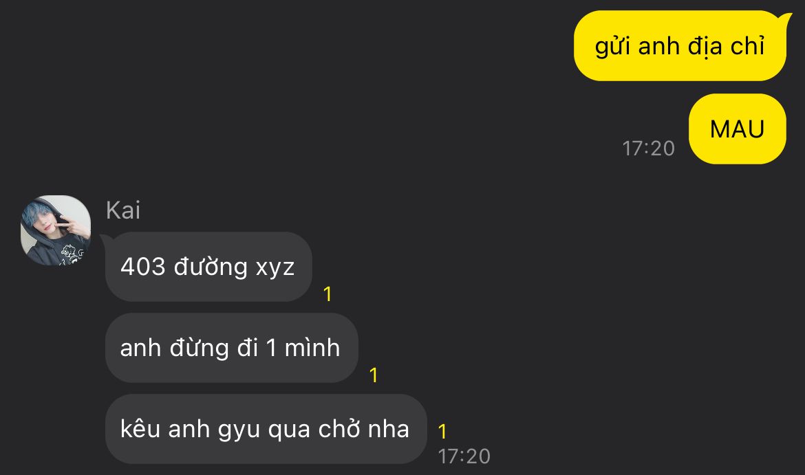
Task: Select the yellow 'MAU' message bubble
Action: point(738,129)
